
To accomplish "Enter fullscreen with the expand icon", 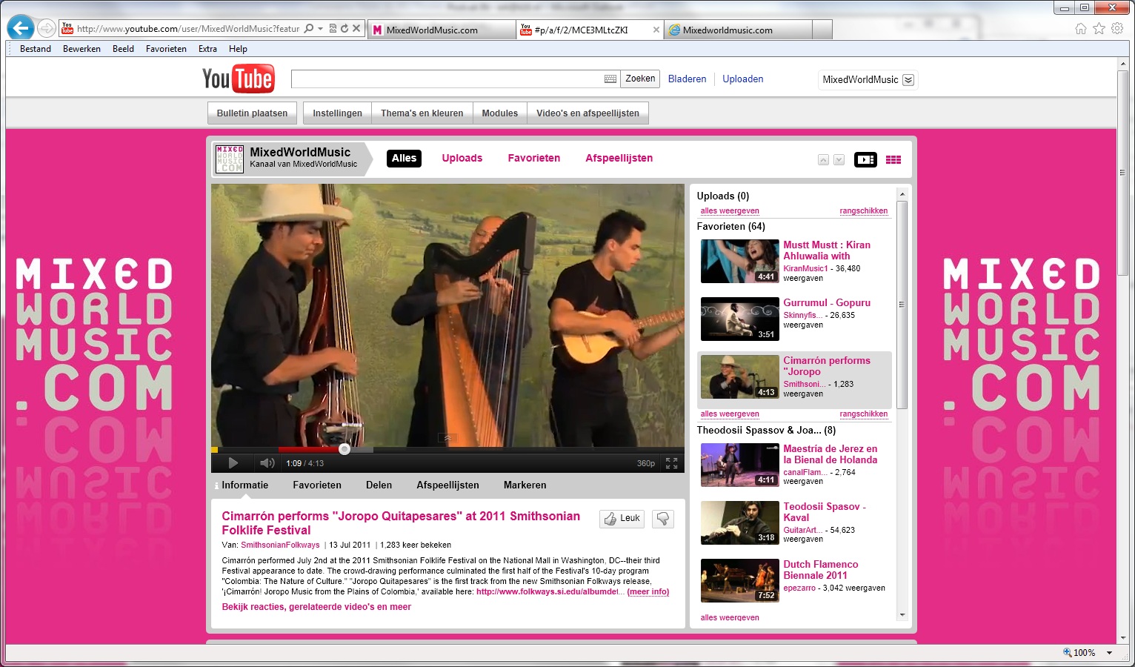I will coord(672,463).
